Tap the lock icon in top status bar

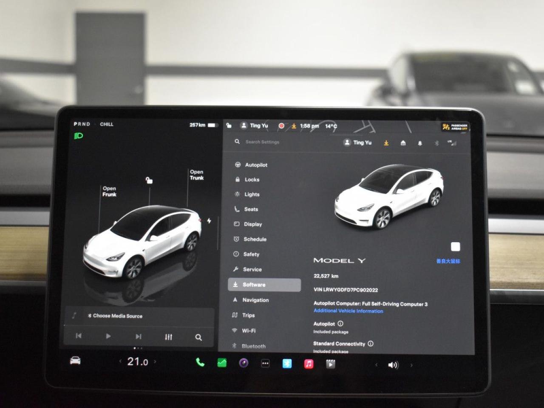(229, 125)
